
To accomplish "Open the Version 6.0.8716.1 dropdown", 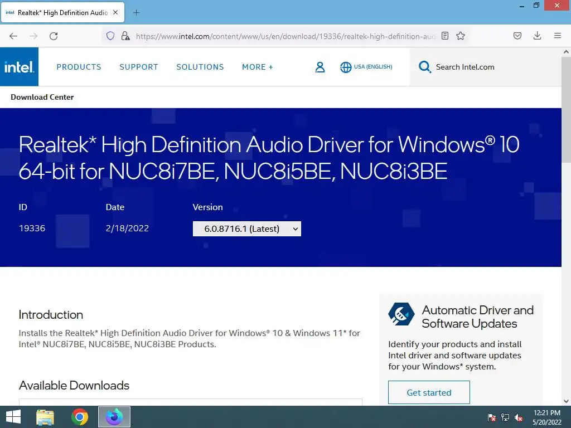I will pos(247,228).
